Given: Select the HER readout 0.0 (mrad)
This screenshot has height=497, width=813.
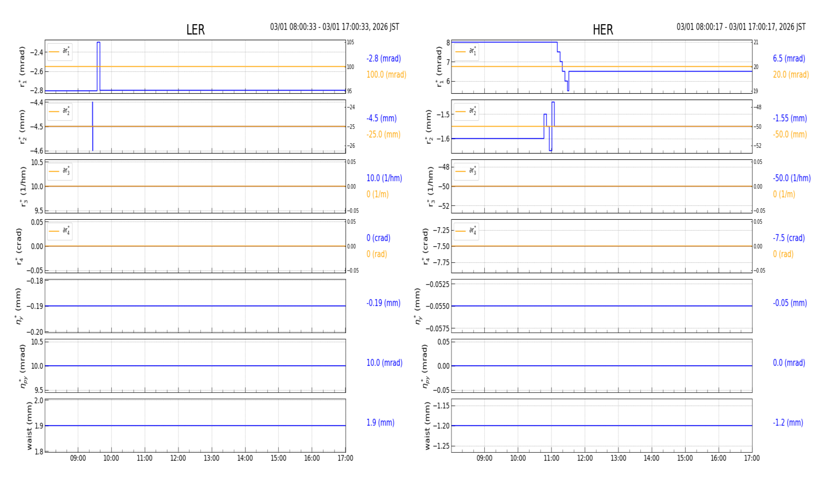Looking at the screenshot, I should pyautogui.click(x=789, y=363).
